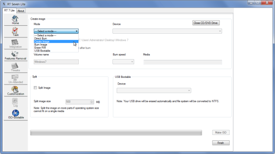Viewport: 275px width, 154px height.
Task: Choose '---Select a mode---' list entry
Action: [x=56, y=35]
